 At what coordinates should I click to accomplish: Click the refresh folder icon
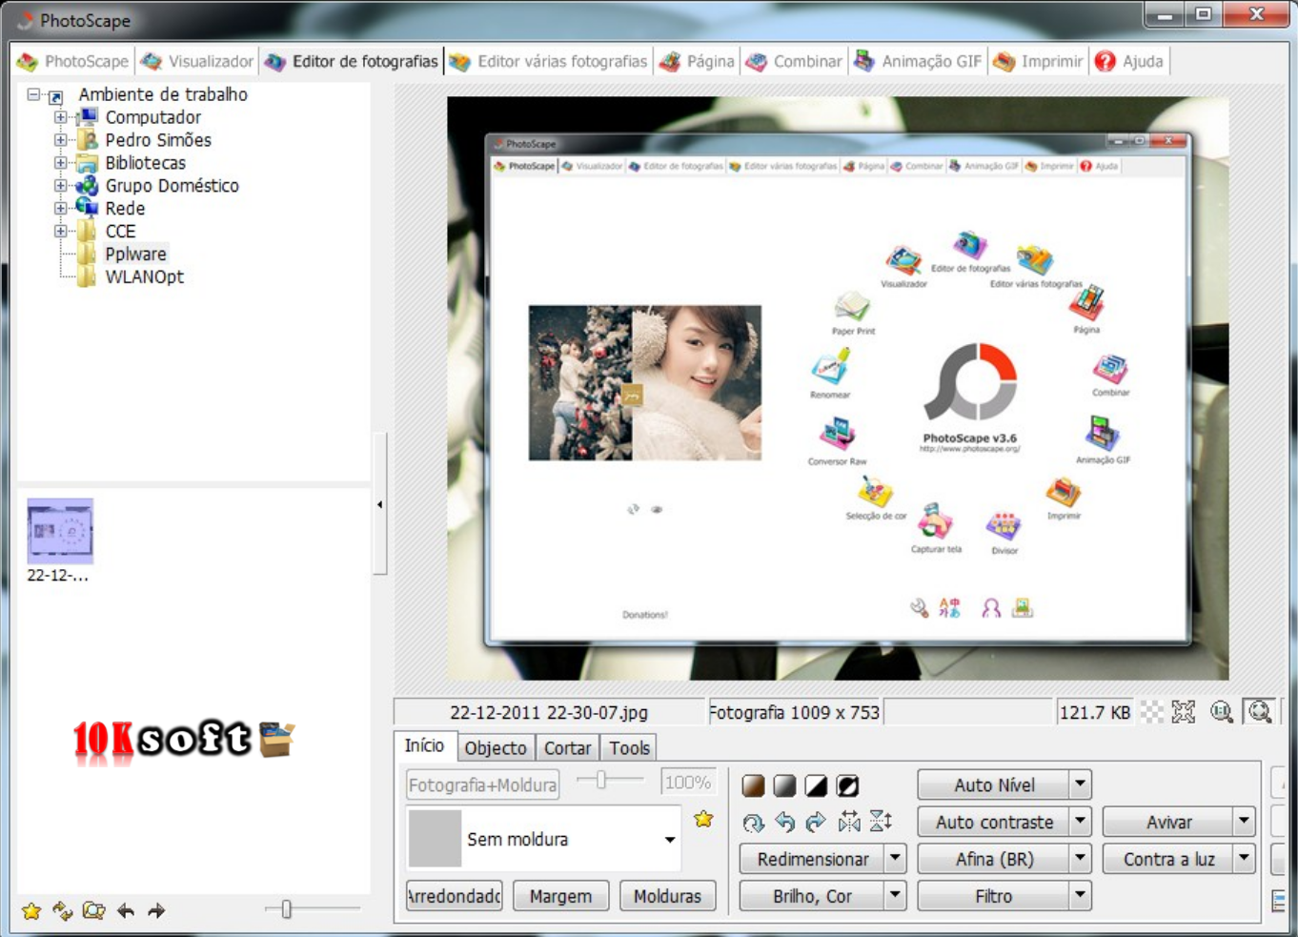[63, 911]
